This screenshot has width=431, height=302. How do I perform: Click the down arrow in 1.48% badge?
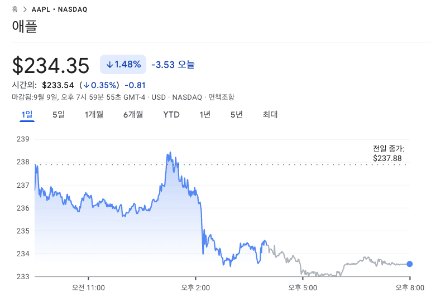[109, 65]
